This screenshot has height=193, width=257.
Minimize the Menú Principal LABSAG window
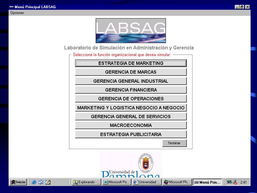tap(237, 7)
